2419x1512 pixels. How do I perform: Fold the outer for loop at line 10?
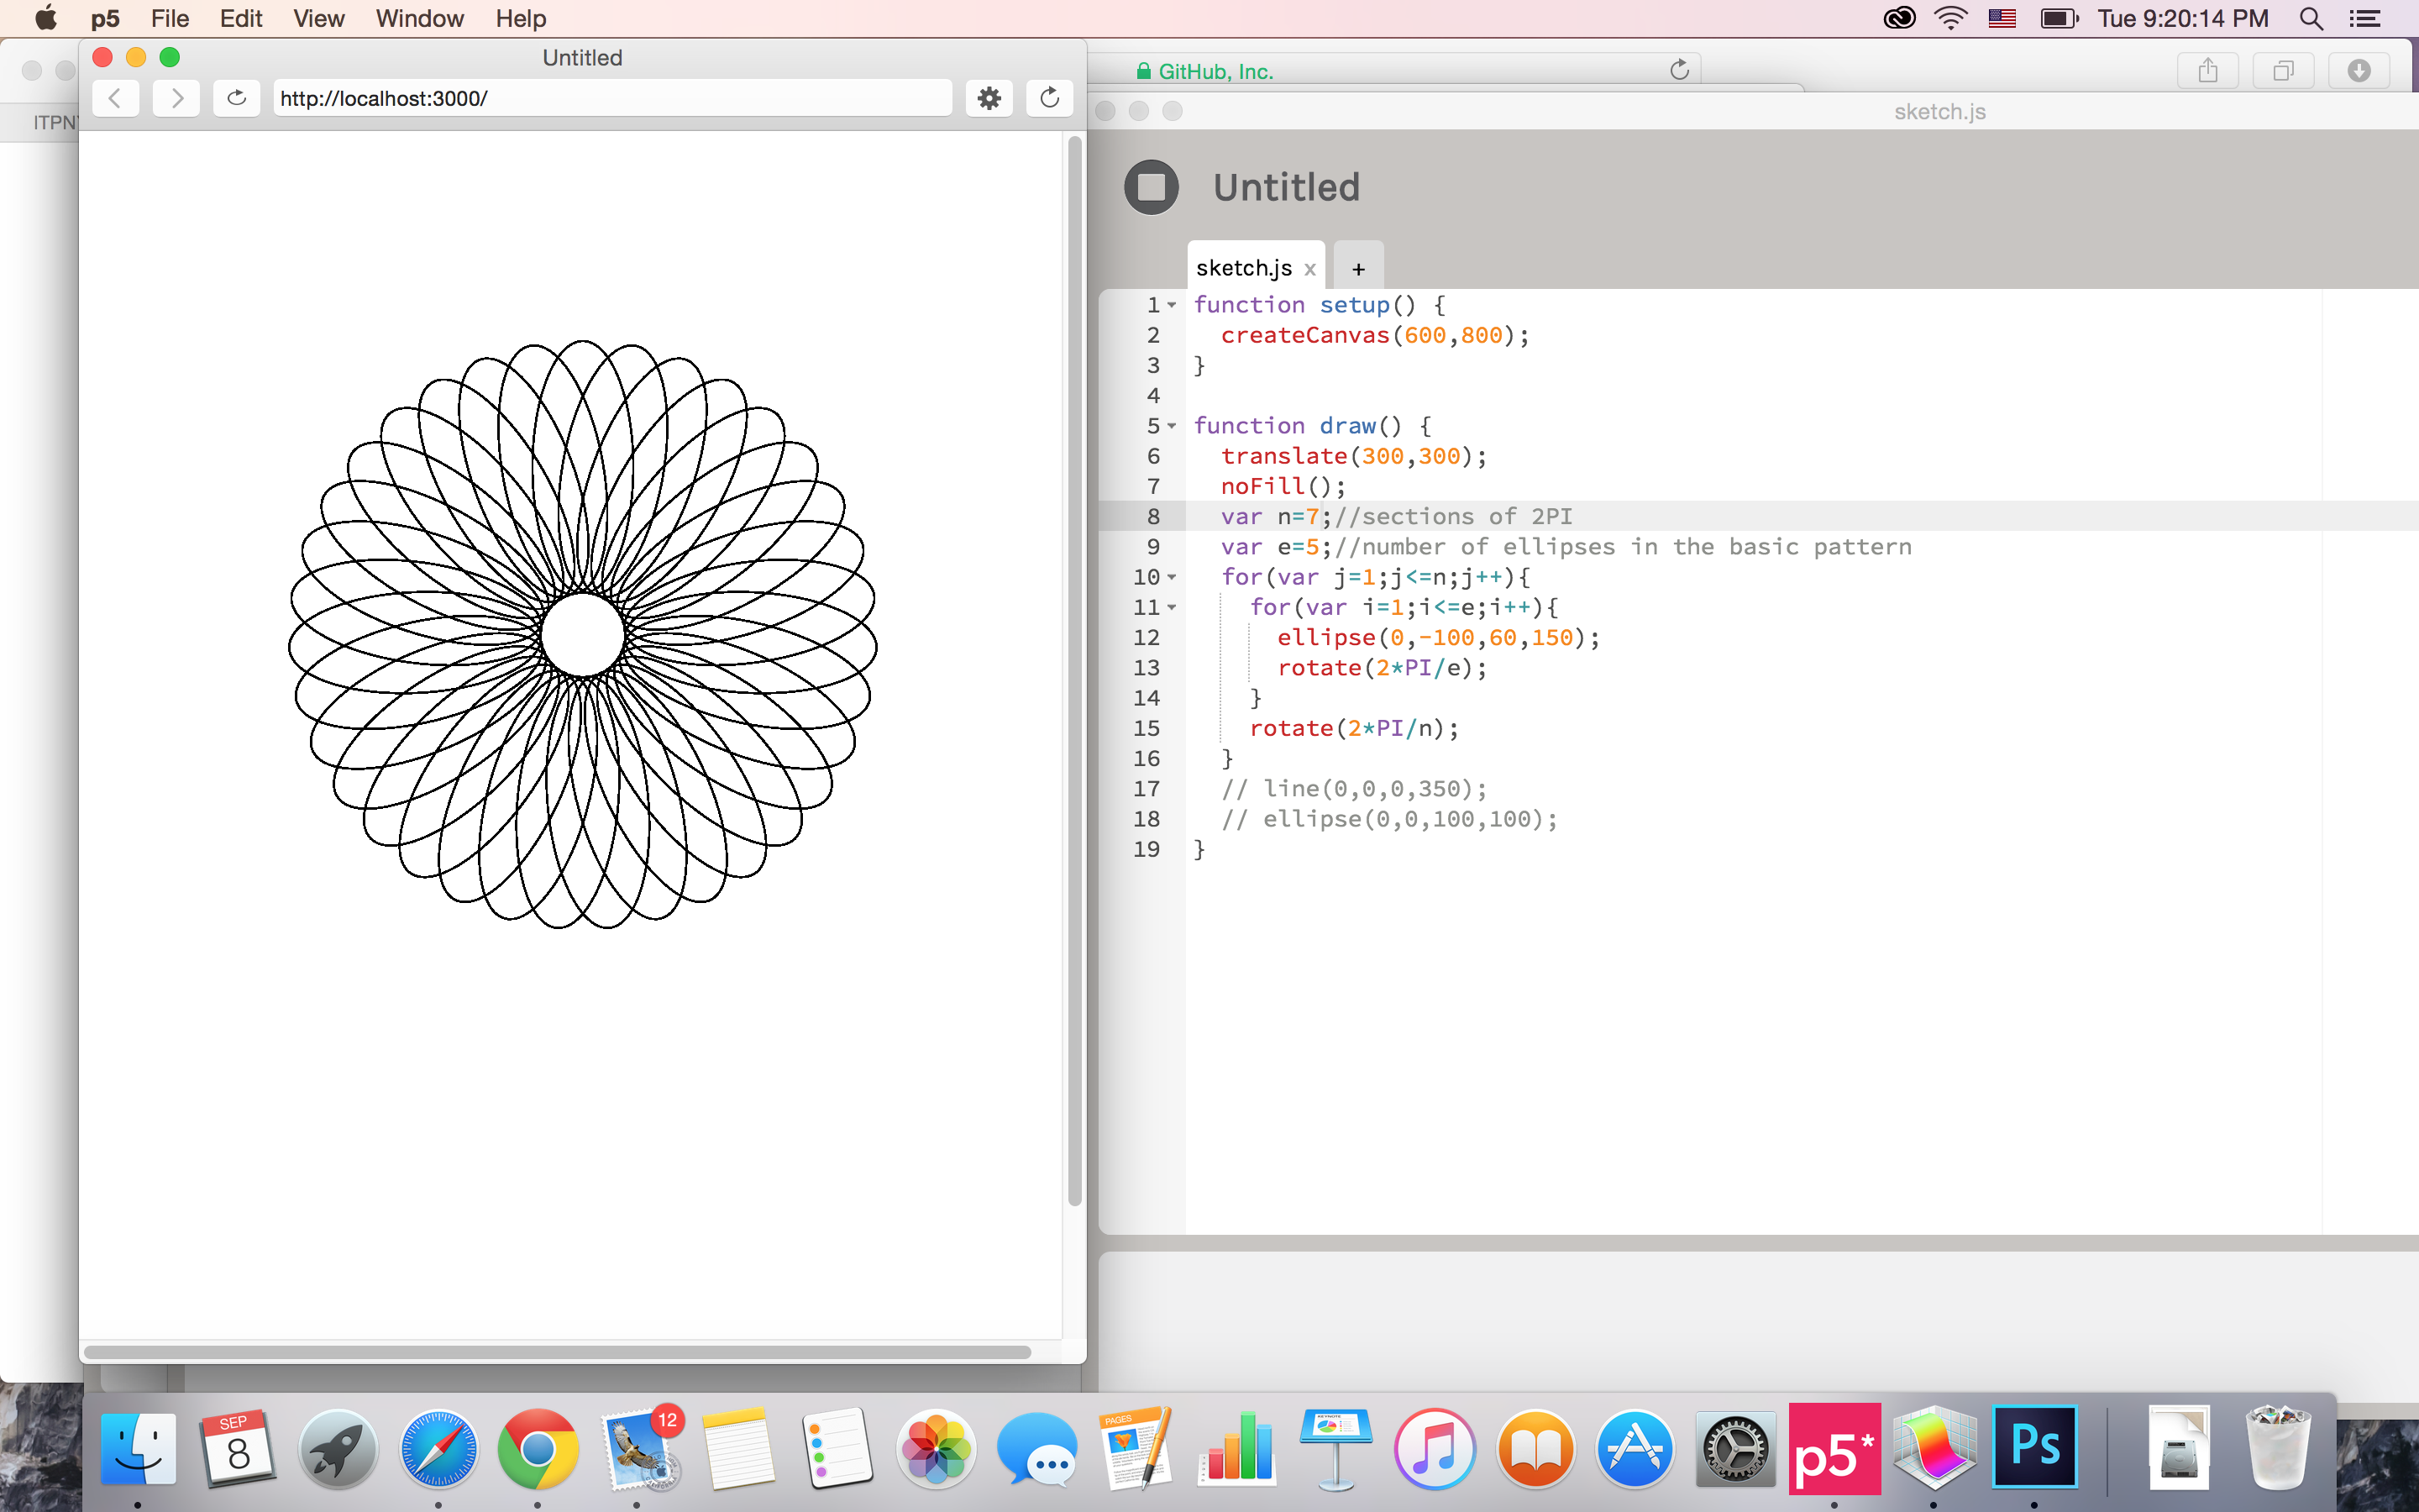tap(1172, 577)
